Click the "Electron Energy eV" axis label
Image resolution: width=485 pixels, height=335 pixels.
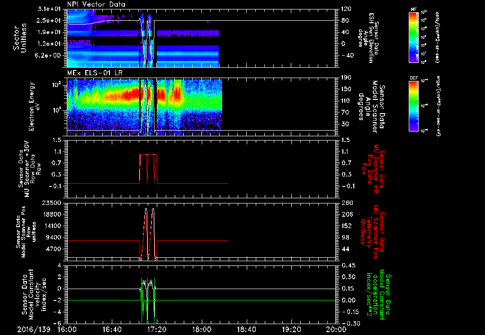(x=34, y=106)
